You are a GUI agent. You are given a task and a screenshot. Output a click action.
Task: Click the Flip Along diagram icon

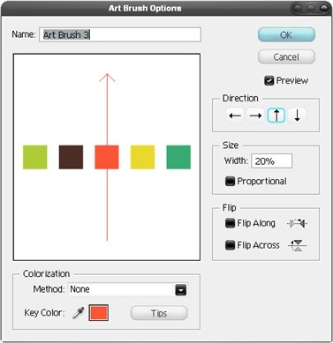tap(298, 224)
